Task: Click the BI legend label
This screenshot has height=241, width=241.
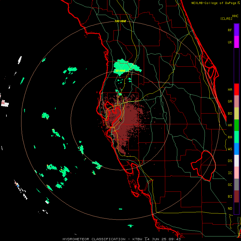Action: click(x=230, y=197)
